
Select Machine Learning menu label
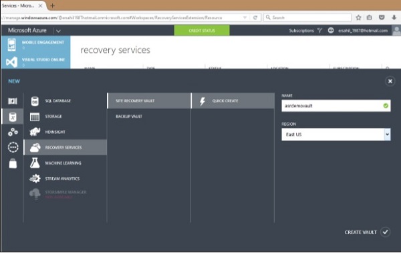tap(63, 163)
